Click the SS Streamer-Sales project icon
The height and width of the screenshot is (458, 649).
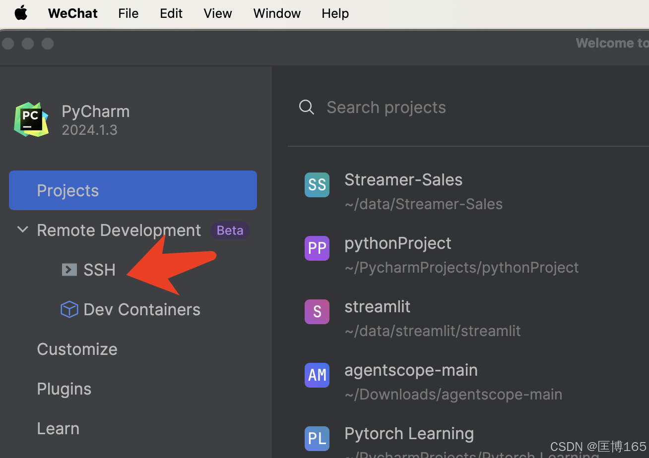(x=317, y=185)
